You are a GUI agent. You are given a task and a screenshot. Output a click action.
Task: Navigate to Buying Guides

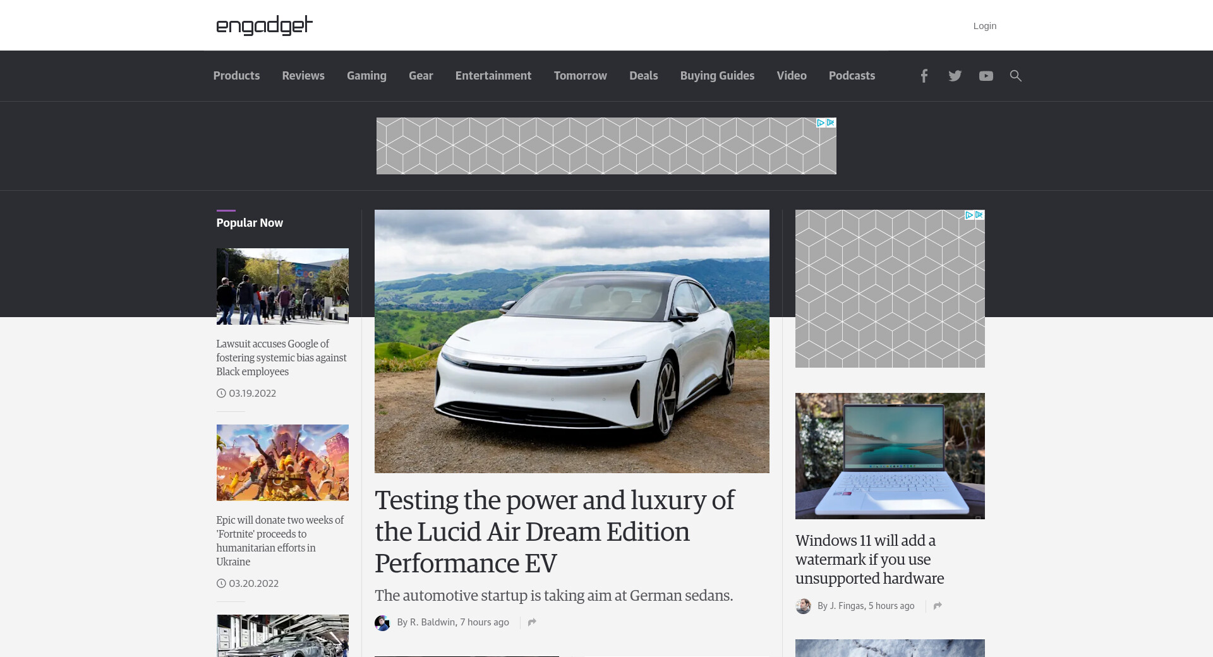(x=717, y=76)
